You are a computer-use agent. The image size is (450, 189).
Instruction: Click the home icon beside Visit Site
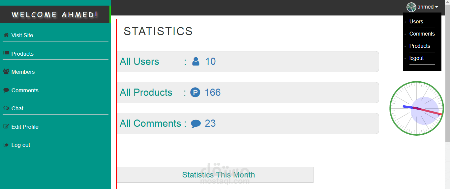click(6, 35)
